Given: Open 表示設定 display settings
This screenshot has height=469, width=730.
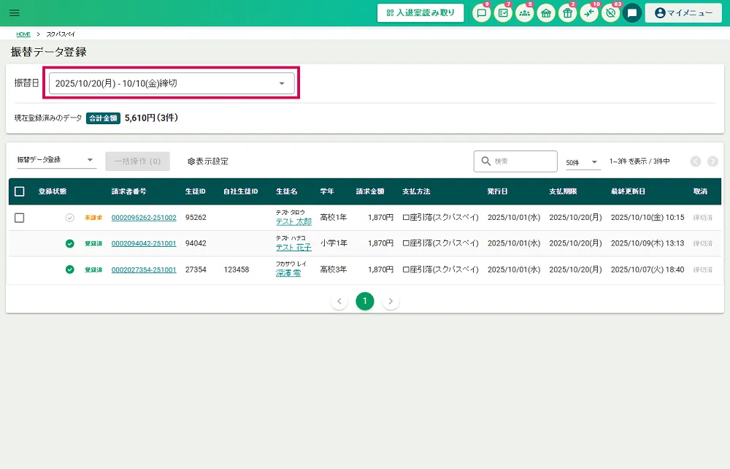Looking at the screenshot, I should (208, 161).
